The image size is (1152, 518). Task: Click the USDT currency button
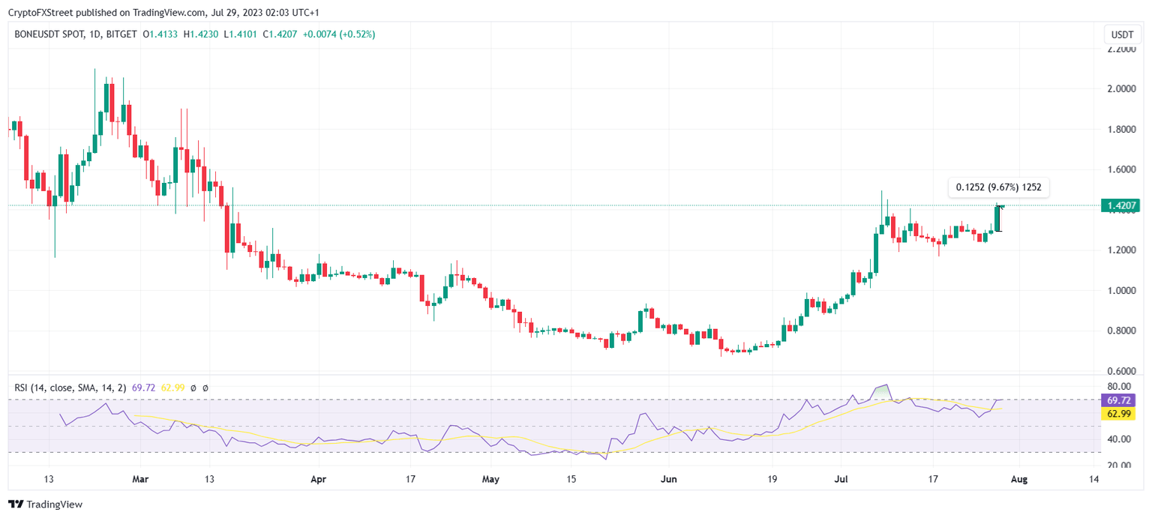click(x=1122, y=34)
